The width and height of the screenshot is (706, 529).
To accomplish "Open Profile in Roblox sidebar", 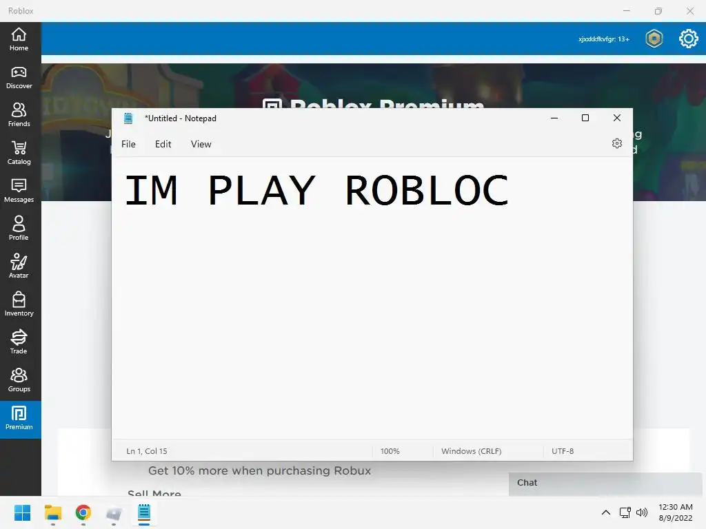I will (19, 229).
